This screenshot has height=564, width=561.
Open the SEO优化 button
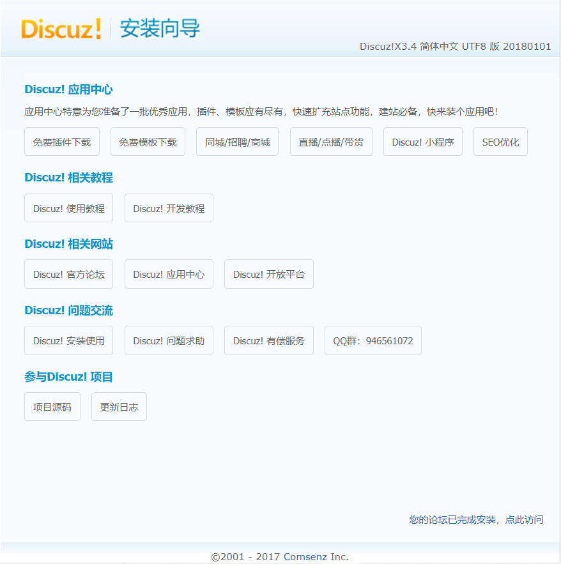point(500,142)
